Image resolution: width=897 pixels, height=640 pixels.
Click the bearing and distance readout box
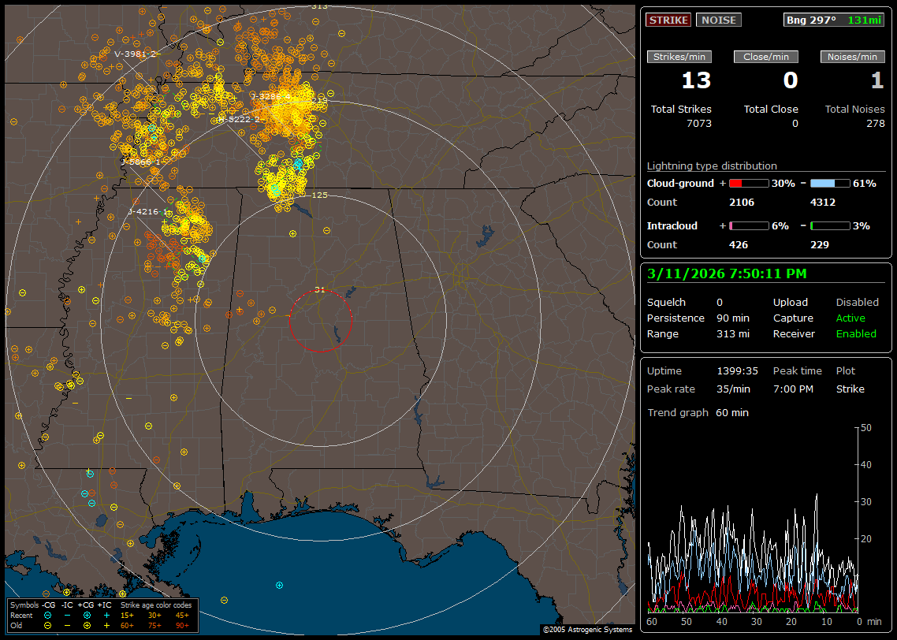834,20
